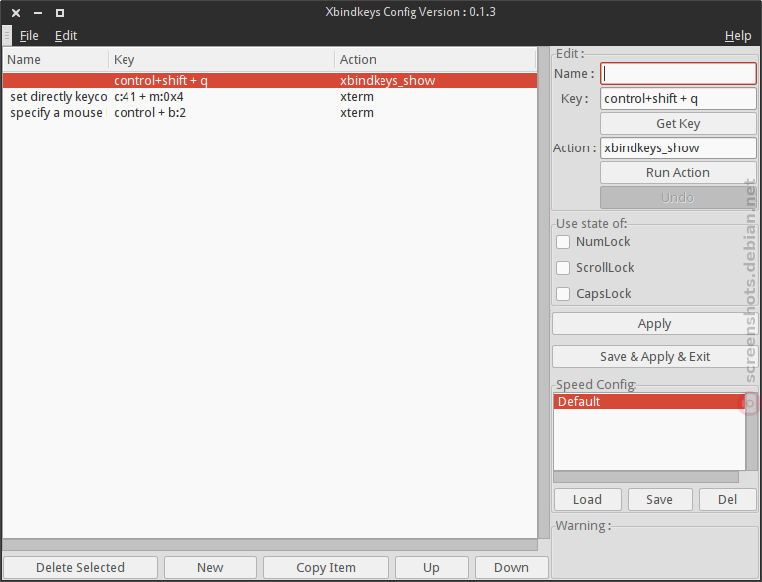Click the Apply button
Viewport: 762px width, 582px height.
[654, 324]
